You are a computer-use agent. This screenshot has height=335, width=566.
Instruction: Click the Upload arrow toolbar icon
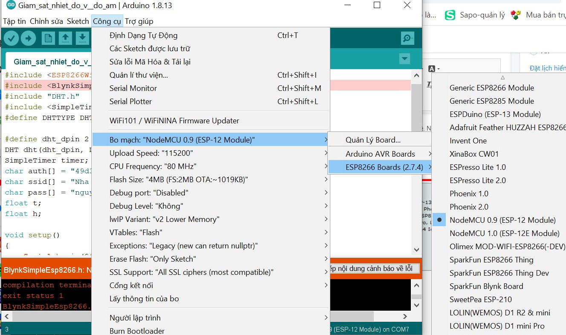(x=29, y=38)
